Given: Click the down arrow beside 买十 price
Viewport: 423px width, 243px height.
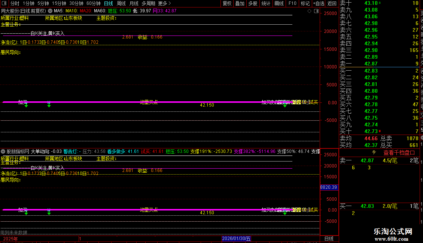Looking at the screenshot, I should (380, 131).
